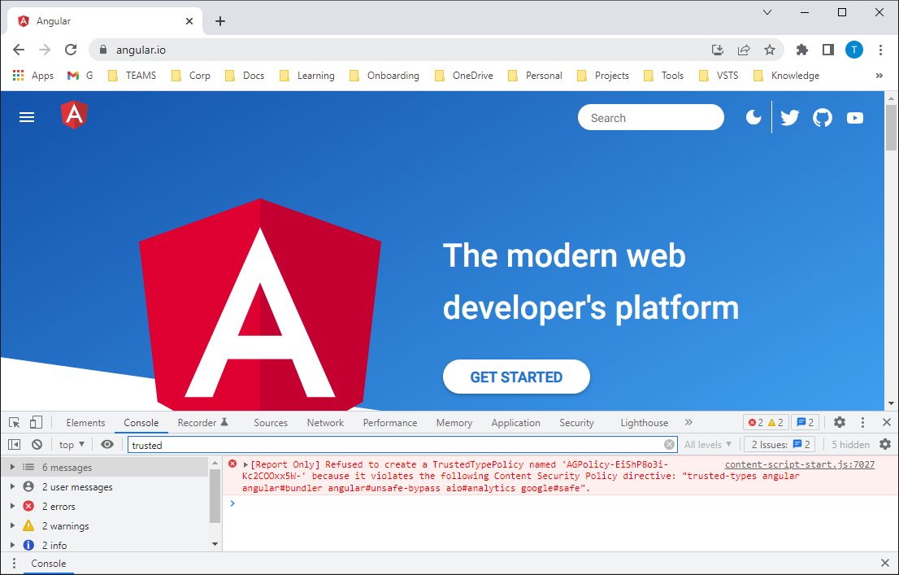
Task: Show more bookmarks with the double chevron
Action: tap(879, 75)
